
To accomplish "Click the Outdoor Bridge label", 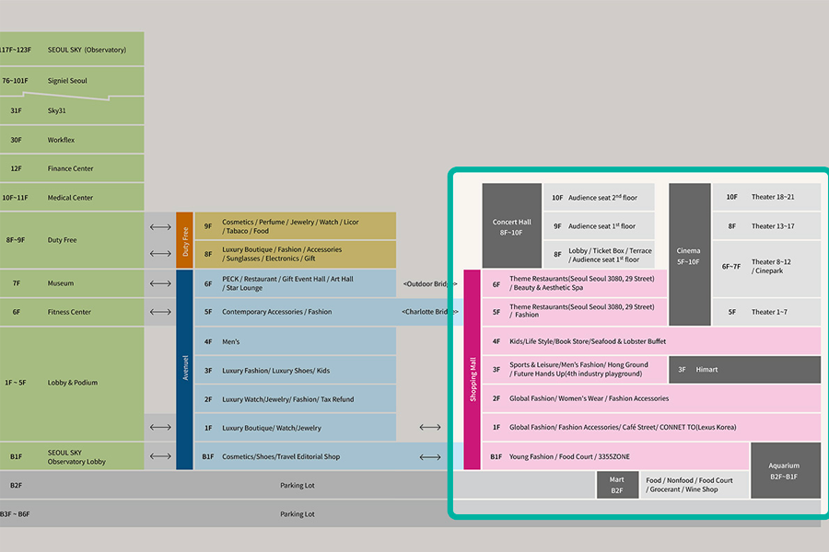I will tap(429, 283).
